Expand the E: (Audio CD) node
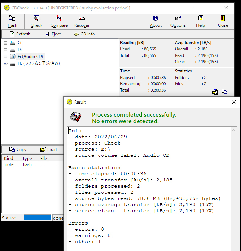241x251 pixels. [5, 57]
